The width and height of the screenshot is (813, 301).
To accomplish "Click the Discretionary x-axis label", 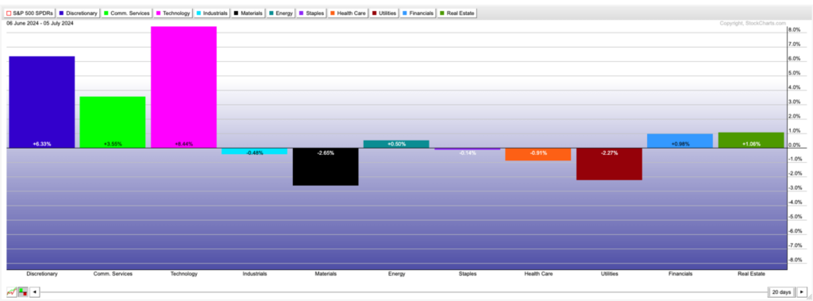I will click(x=42, y=274).
